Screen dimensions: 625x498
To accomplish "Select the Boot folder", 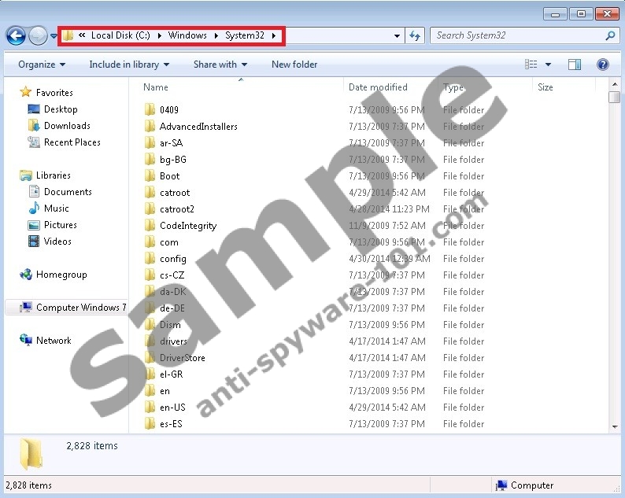I will click(x=169, y=176).
